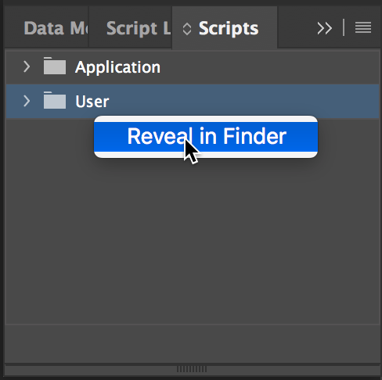This screenshot has height=380, width=382.
Task: Show hidden panel tabs with double-arrow icon
Action: coord(325,28)
